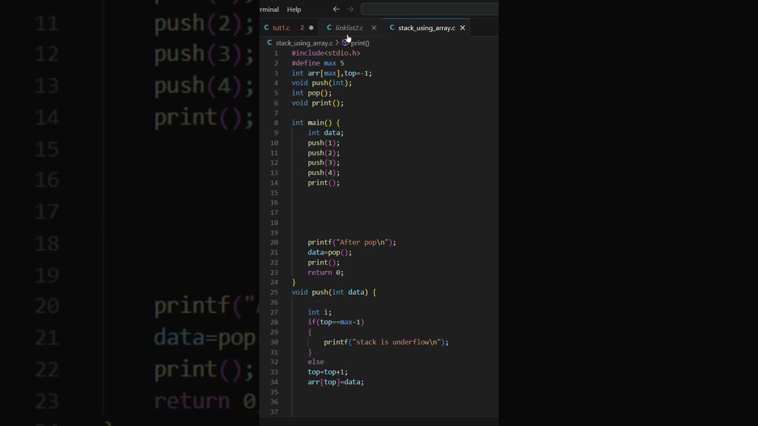Screen dimensions: 758x426
Task: Switch to the linklist2.c tab
Action: [x=349, y=28]
